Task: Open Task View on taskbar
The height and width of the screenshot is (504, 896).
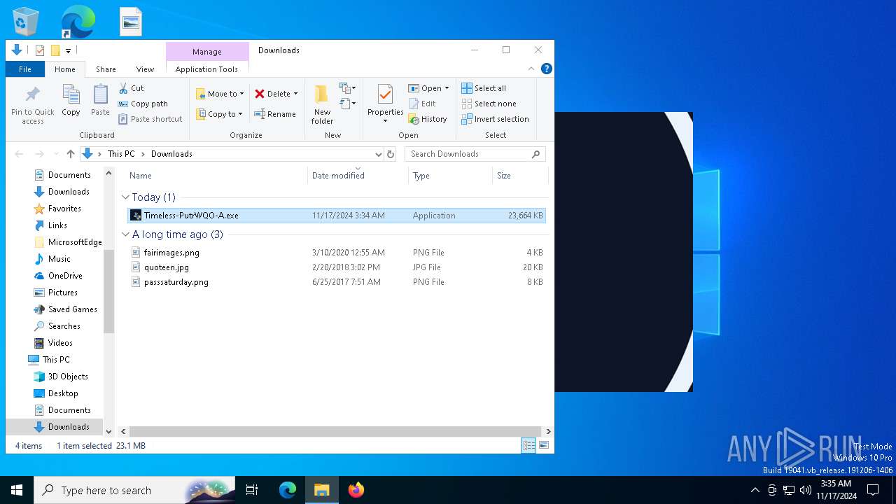Action: coord(252,490)
